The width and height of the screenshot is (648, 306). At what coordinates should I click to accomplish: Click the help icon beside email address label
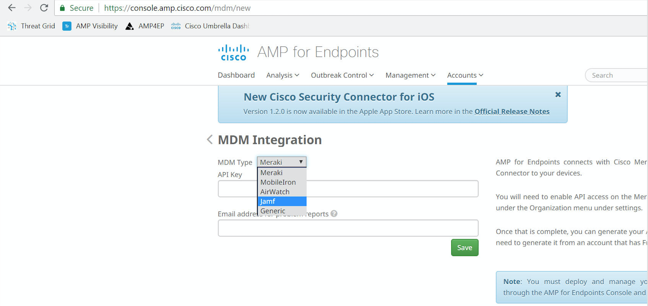[334, 214]
